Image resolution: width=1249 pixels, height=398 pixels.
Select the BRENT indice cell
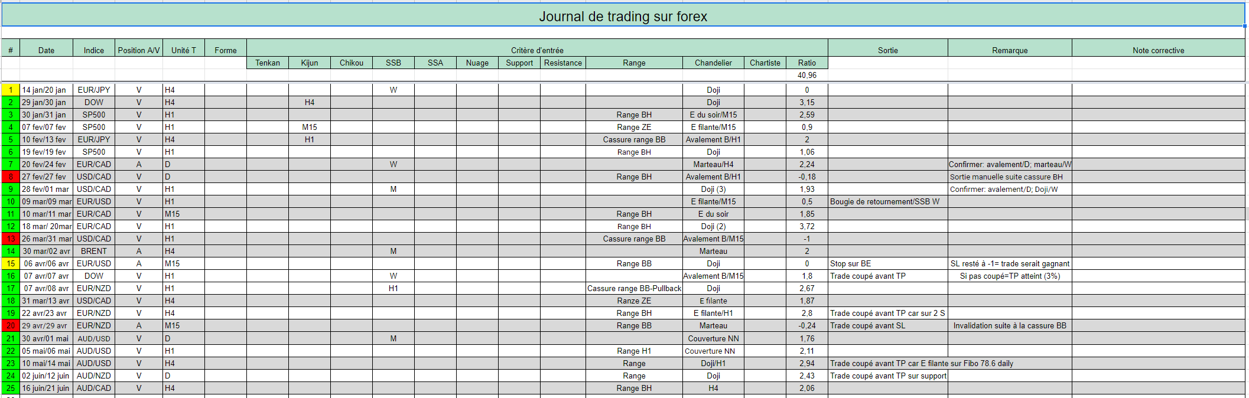click(x=94, y=251)
